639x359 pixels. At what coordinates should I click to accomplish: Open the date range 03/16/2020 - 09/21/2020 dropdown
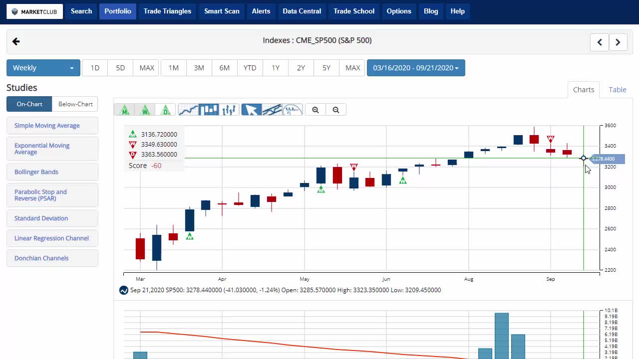pos(416,68)
